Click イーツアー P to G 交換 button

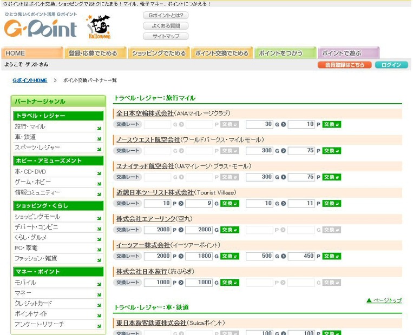tap(230, 256)
